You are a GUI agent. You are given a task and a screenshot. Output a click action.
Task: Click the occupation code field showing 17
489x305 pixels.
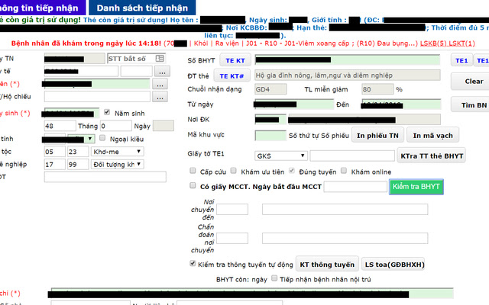[55, 165]
